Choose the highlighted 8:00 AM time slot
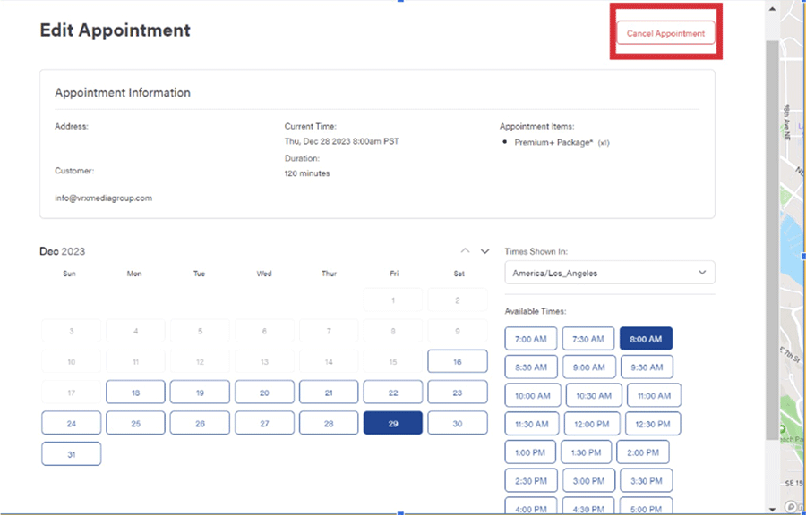Screen dimensions: 806x515 [x=645, y=339]
